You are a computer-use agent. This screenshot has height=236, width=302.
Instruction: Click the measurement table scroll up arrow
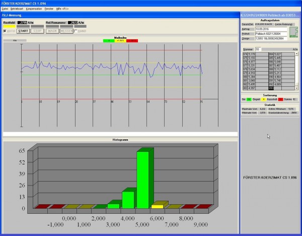click(x=296, y=54)
